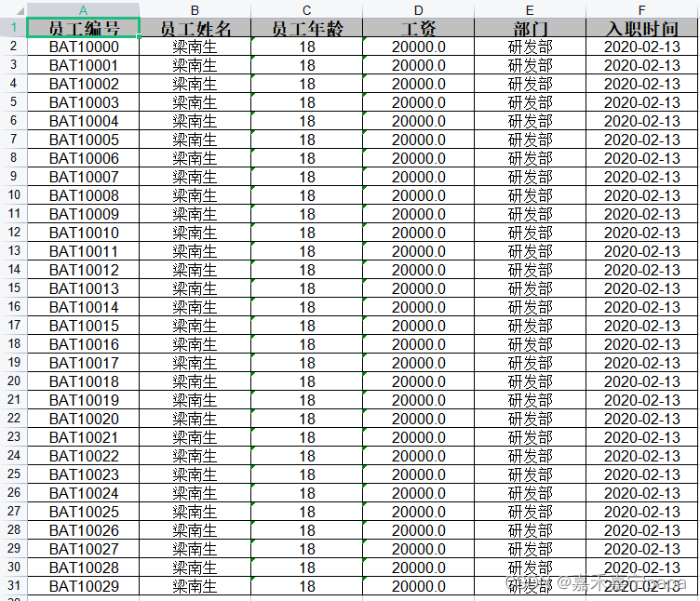Image resolution: width=700 pixels, height=601 pixels.
Task: Click cell BAT10001
Action: [84, 65]
